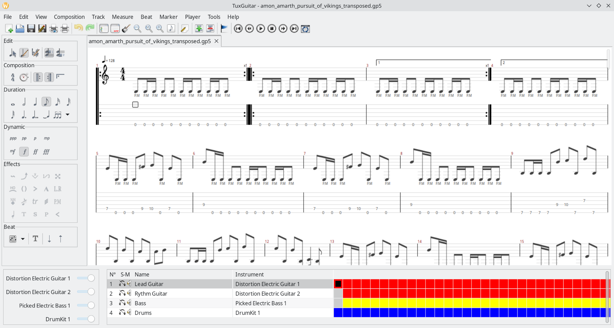The width and height of the screenshot is (614, 328).
Task: Set dynamic to mezzo-forte mf
Action: [x=13, y=152]
